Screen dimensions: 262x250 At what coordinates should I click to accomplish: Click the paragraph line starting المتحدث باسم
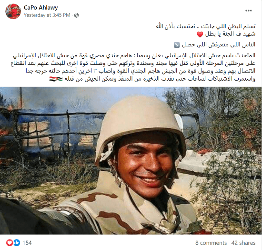(134, 55)
